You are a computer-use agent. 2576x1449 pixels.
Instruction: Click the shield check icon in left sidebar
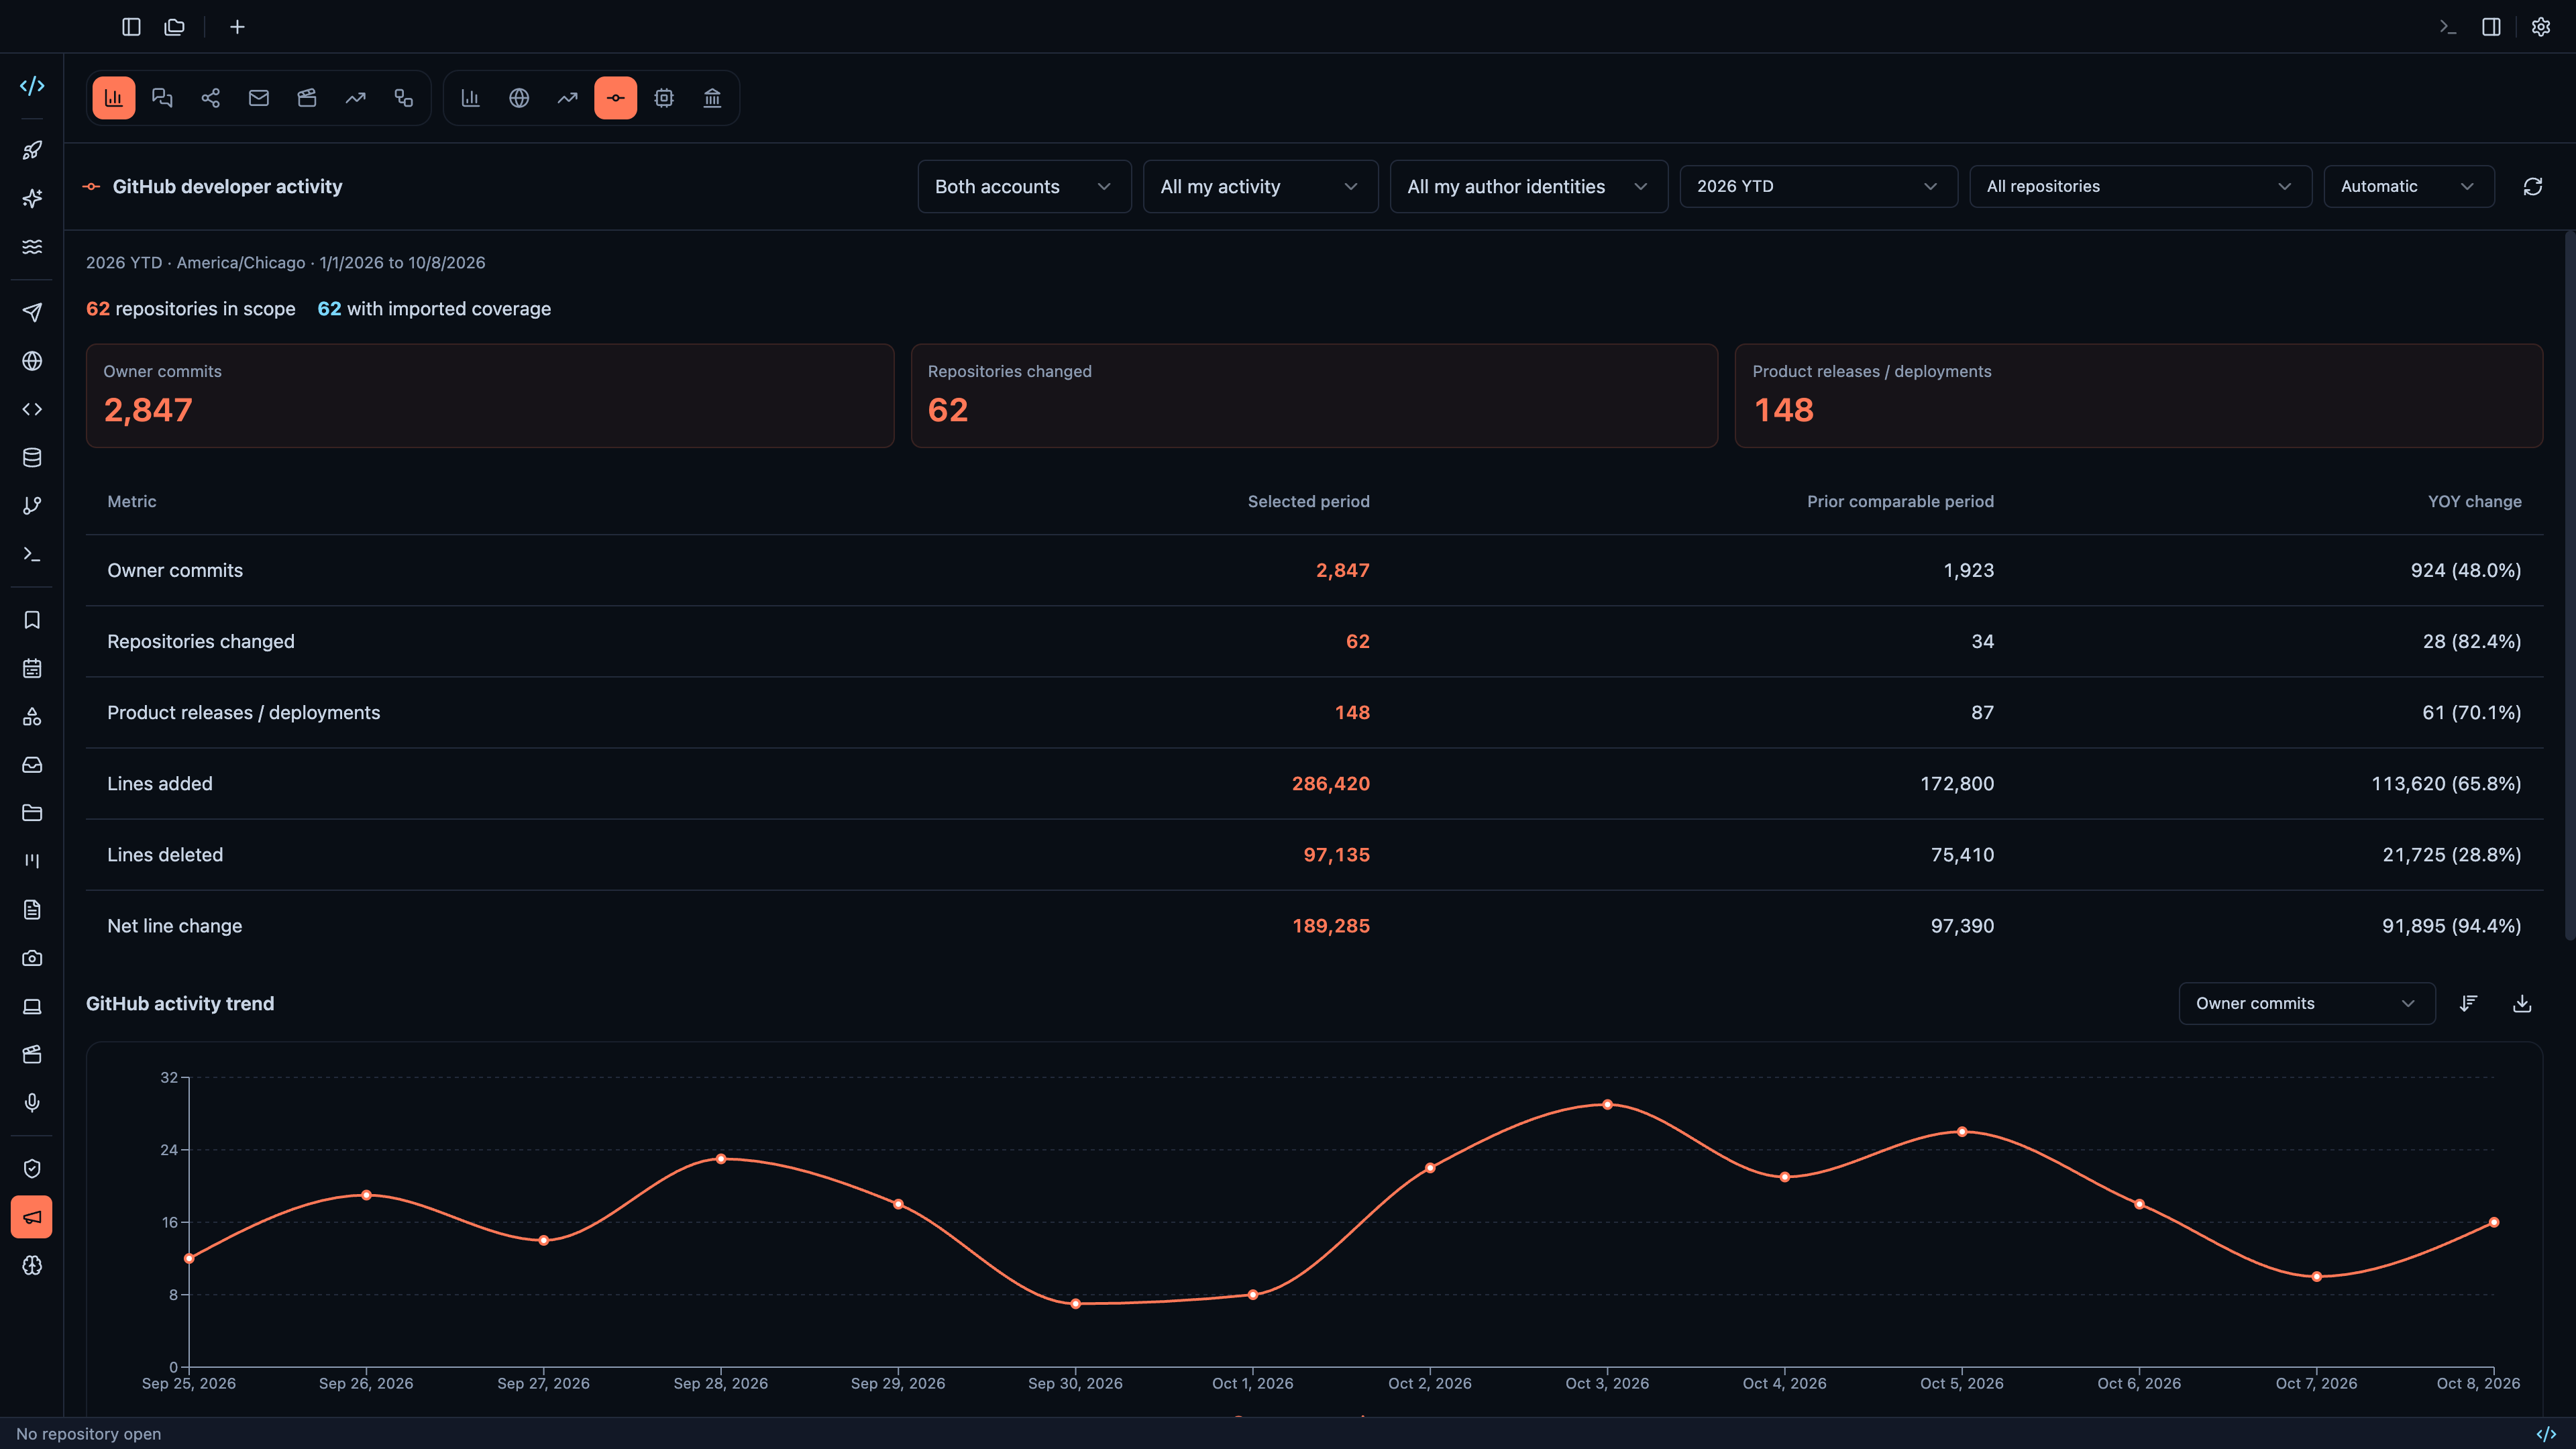(32, 1169)
